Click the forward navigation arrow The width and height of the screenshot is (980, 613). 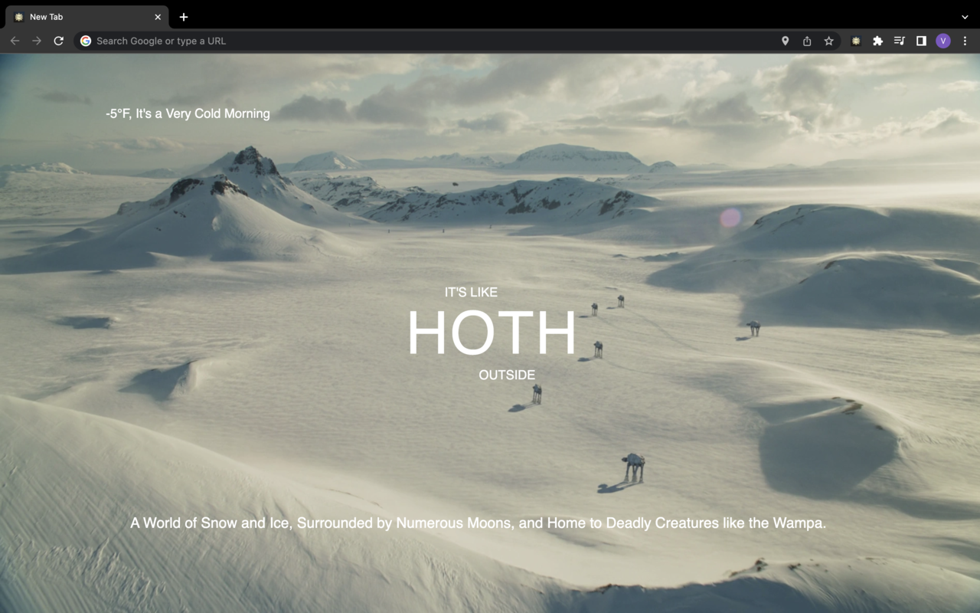coord(36,41)
